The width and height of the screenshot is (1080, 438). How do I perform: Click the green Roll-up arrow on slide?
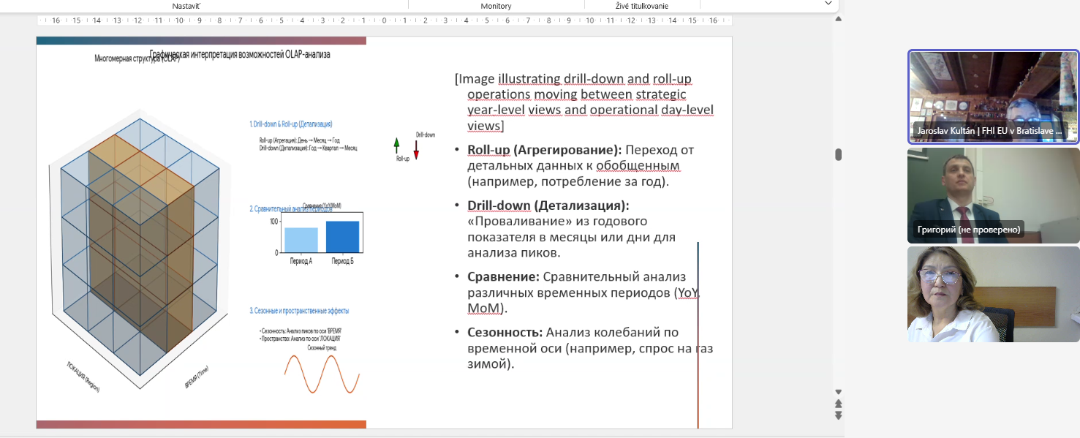pyautogui.click(x=397, y=144)
